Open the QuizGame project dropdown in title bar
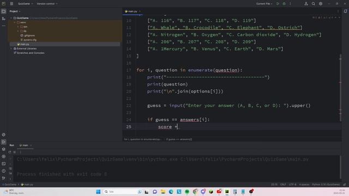The width and height of the screenshot is (349, 196). coord(25,4)
